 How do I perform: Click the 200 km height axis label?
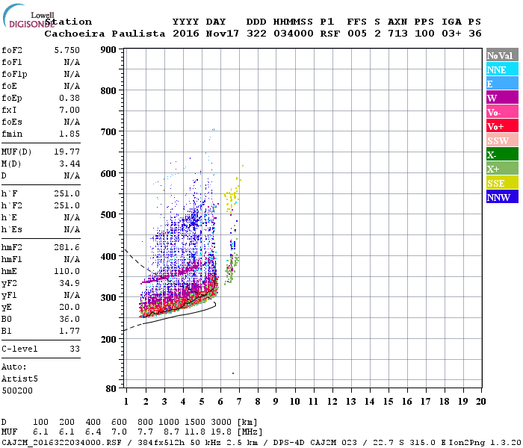point(108,339)
